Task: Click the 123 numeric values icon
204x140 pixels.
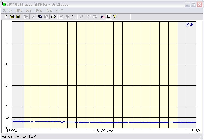Action: coord(81,16)
